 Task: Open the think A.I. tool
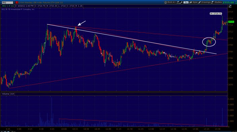coord(170,2)
